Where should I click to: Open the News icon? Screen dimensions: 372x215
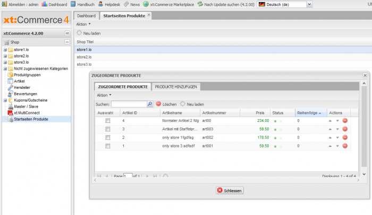coord(126,4)
